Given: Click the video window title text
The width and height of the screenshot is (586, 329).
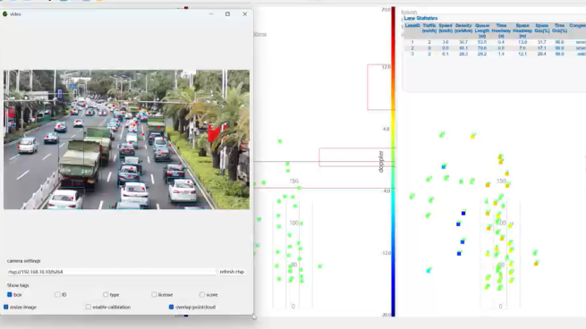Looking at the screenshot, I should 15,14.
